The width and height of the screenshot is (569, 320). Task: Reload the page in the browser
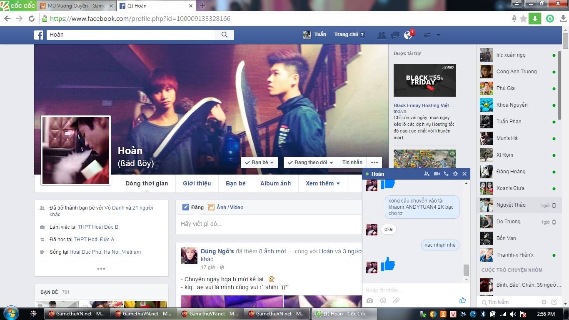tap(31, 18)
